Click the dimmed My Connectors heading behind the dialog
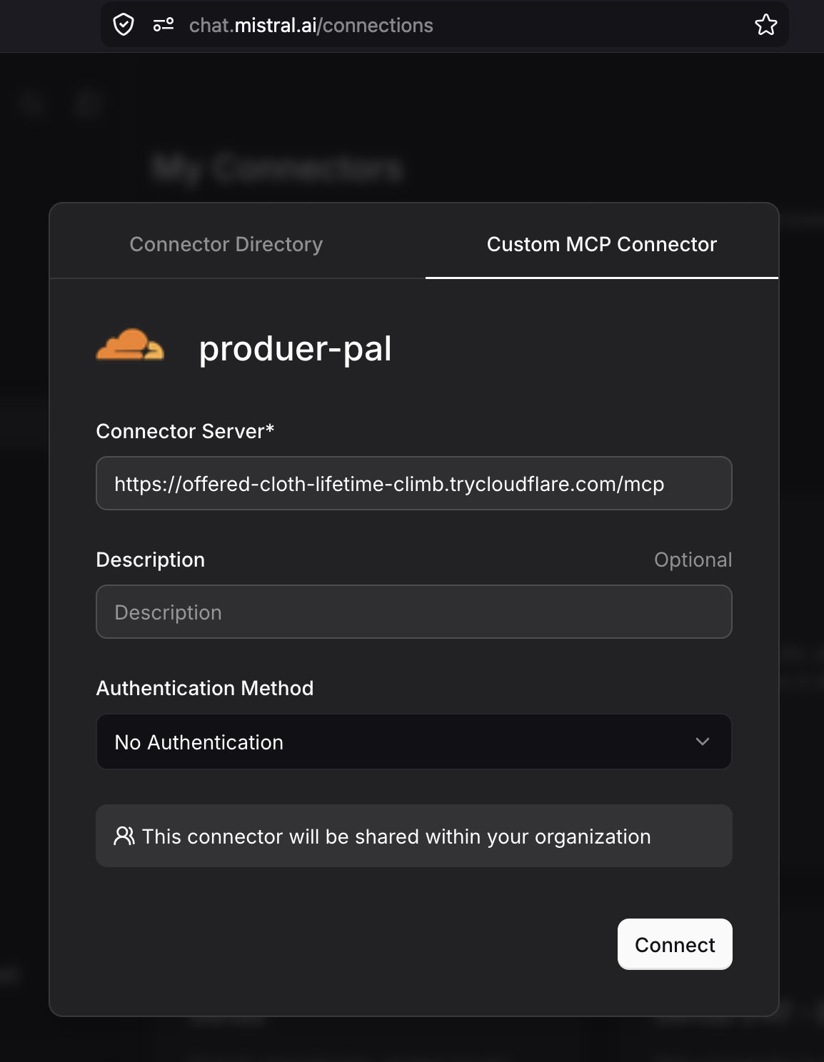Screen dimensions: 824x1062 coord(277,168)
